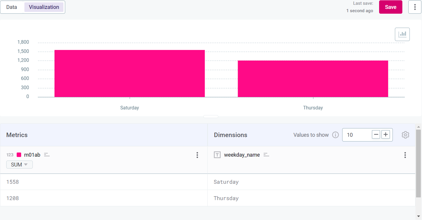422x220 pixels.
Task: Click the text type icon for weekday_name
Action: [x=217, y=155]
